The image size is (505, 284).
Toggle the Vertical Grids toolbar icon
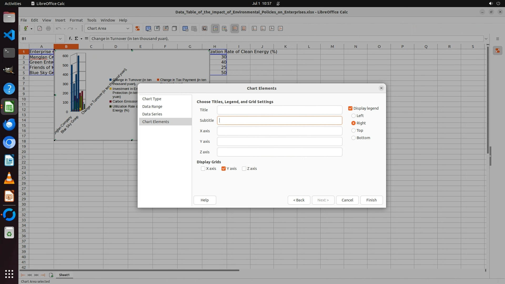(x=244, y=28)
